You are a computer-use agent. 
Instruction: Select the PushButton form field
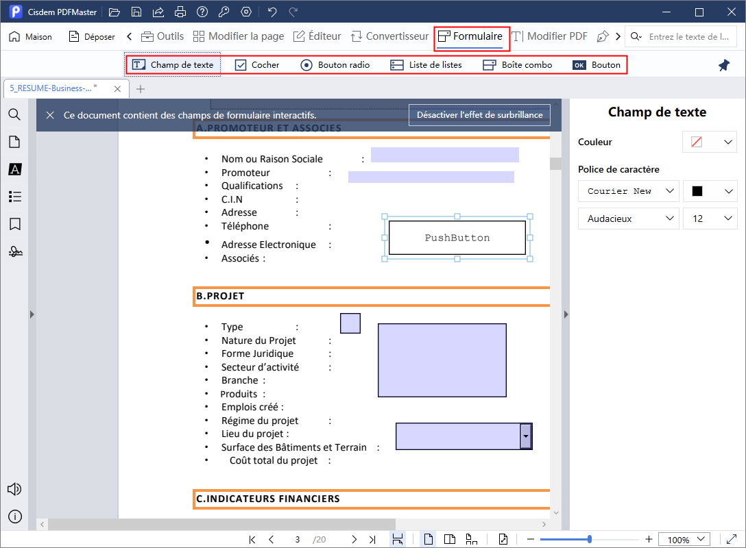tap(457, 238)
